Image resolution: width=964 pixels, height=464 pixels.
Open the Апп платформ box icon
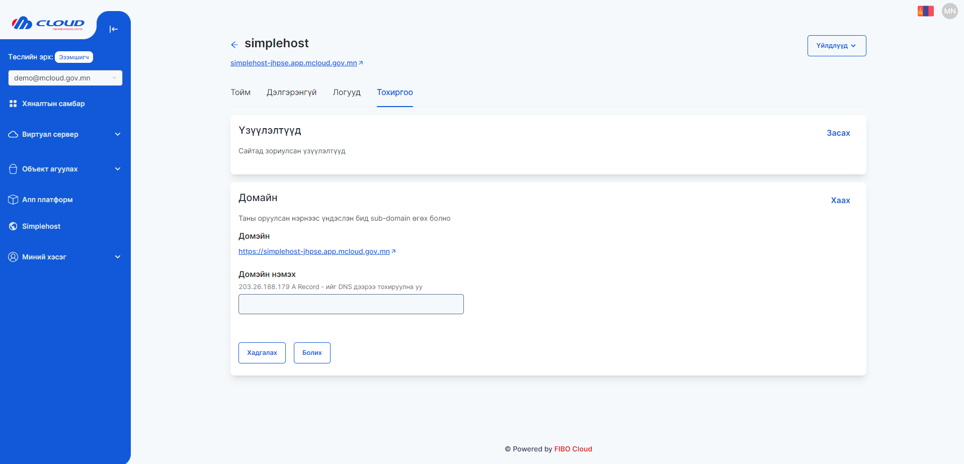click(x=13, y=200)
